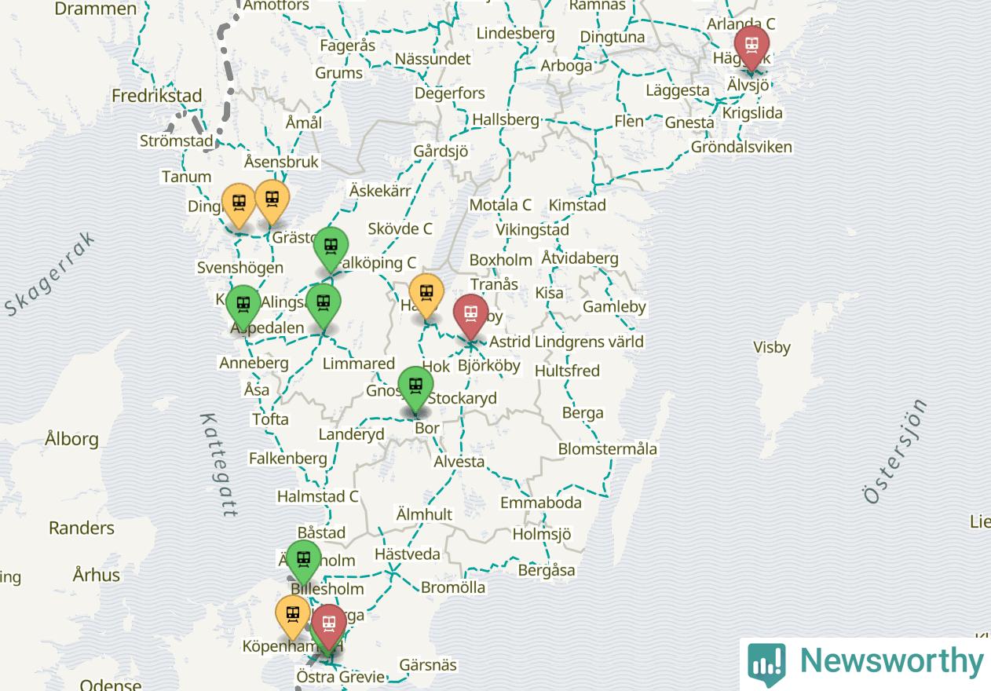Click the Gröndalsviken label

pos(741,147)
